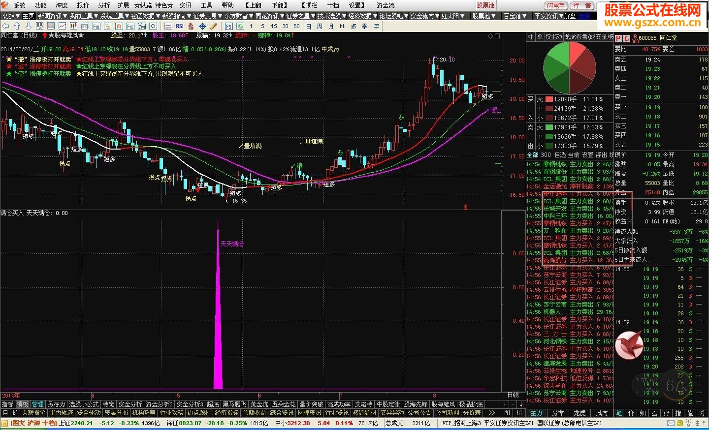Open the 系统 menu
Viewport: 709px width, 430px height.
[20, 5]
